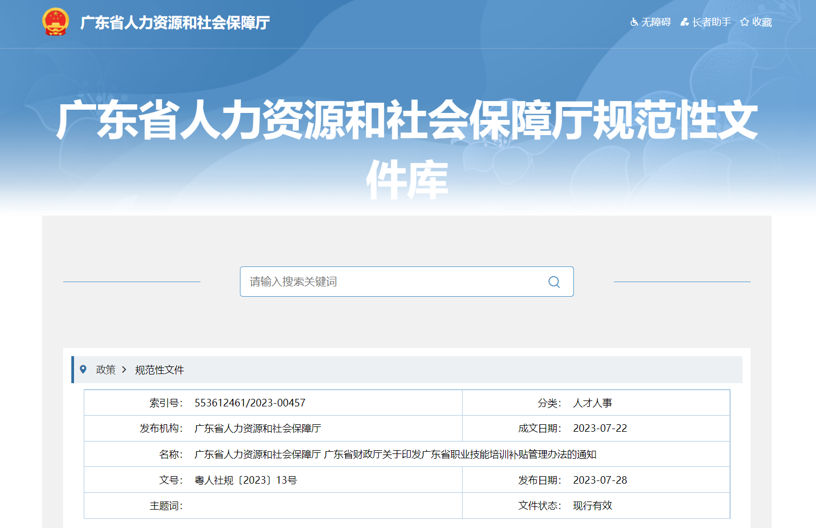
Task: Open 广东省人力资源和社会保障厅 site title
Action: (x=175, y=23)
